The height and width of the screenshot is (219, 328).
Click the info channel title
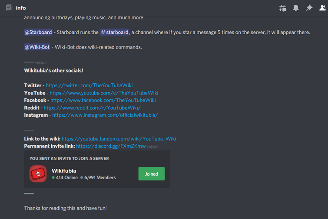(x=21, y=8)
